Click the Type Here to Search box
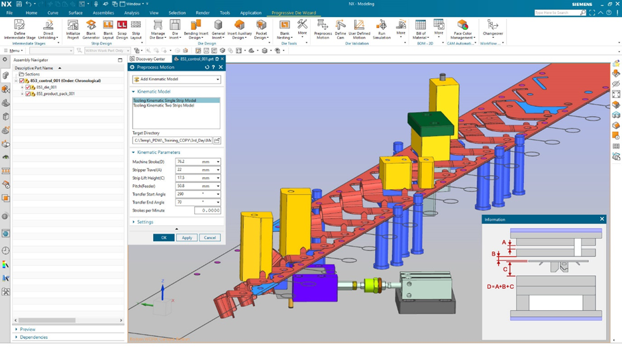 [x=557, y=13]
